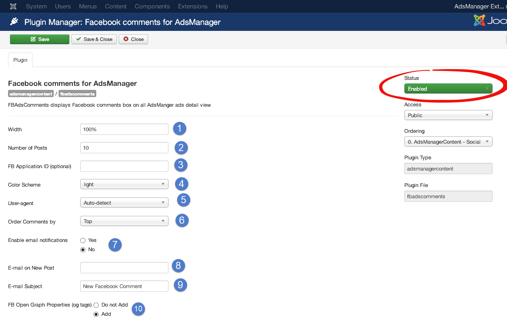
Task: Select Add for og tags
Action: [96, 314]
